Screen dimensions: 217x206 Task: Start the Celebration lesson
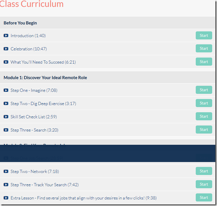204,48
